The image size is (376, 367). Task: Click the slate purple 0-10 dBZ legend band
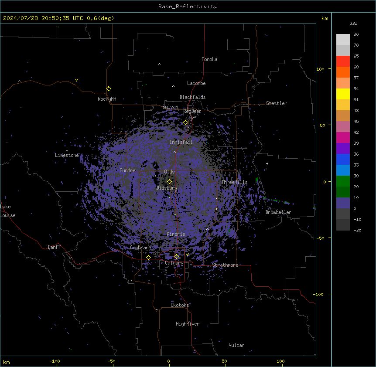343,203
